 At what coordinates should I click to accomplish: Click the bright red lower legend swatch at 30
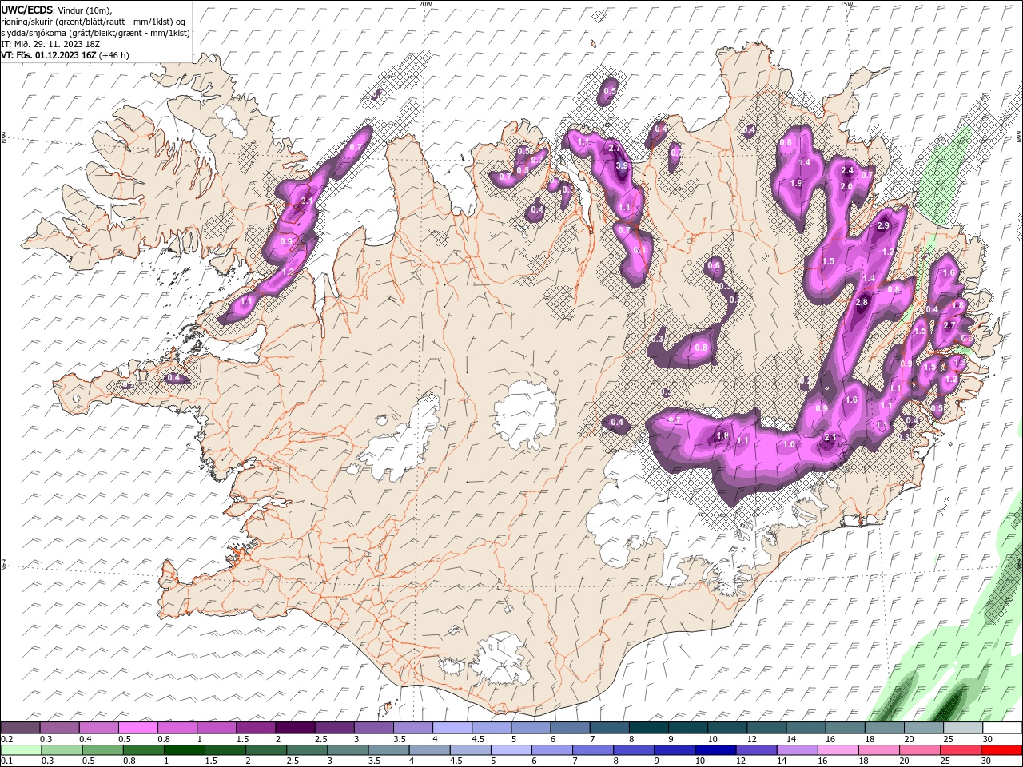pos(1002,749)
